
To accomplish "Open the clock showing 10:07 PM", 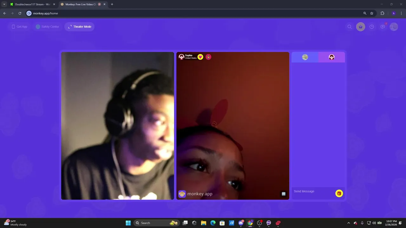I will [391, 223].
